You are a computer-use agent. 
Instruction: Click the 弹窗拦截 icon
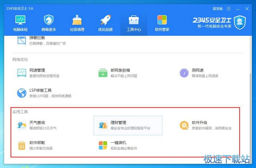click(x=22, y=40)
